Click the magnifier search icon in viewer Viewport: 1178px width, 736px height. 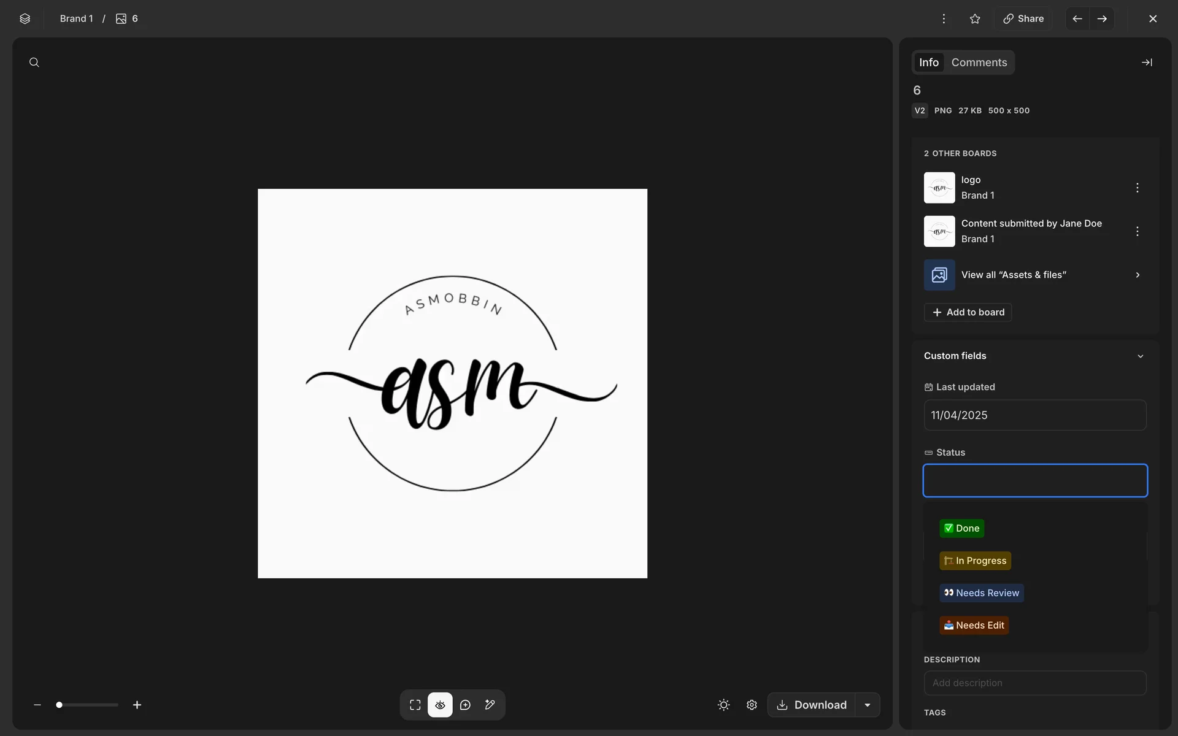[x=34, y=63]
